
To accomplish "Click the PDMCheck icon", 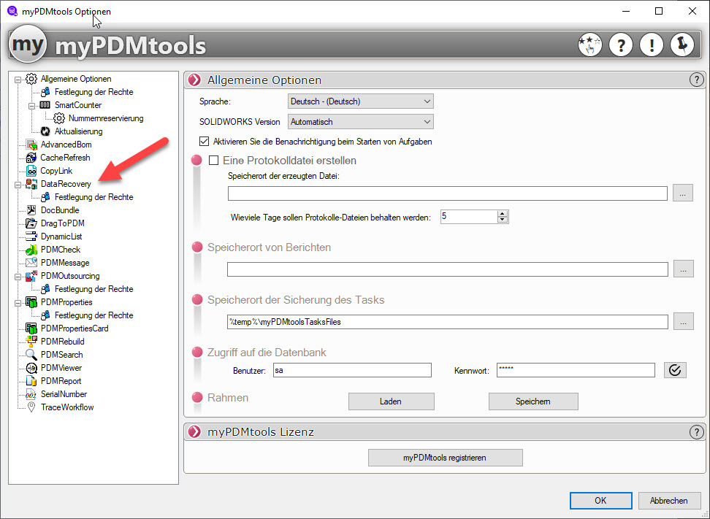I will 31,250.
